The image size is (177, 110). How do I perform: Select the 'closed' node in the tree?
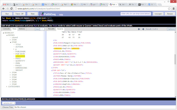coord(15,37)
